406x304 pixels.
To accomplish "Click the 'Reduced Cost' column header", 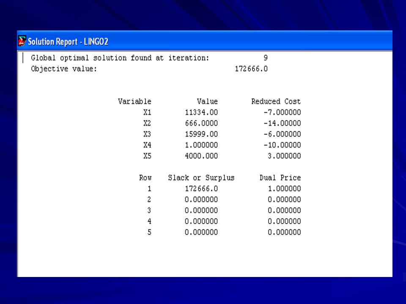I will 276,101.
